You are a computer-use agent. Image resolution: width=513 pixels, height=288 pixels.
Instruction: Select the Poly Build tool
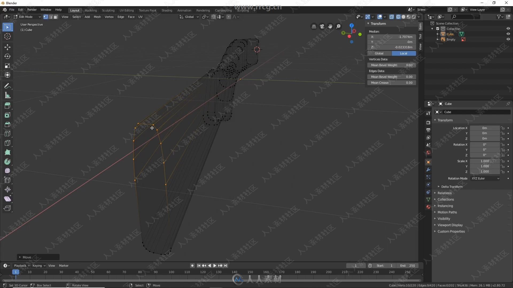coord(7,153)
